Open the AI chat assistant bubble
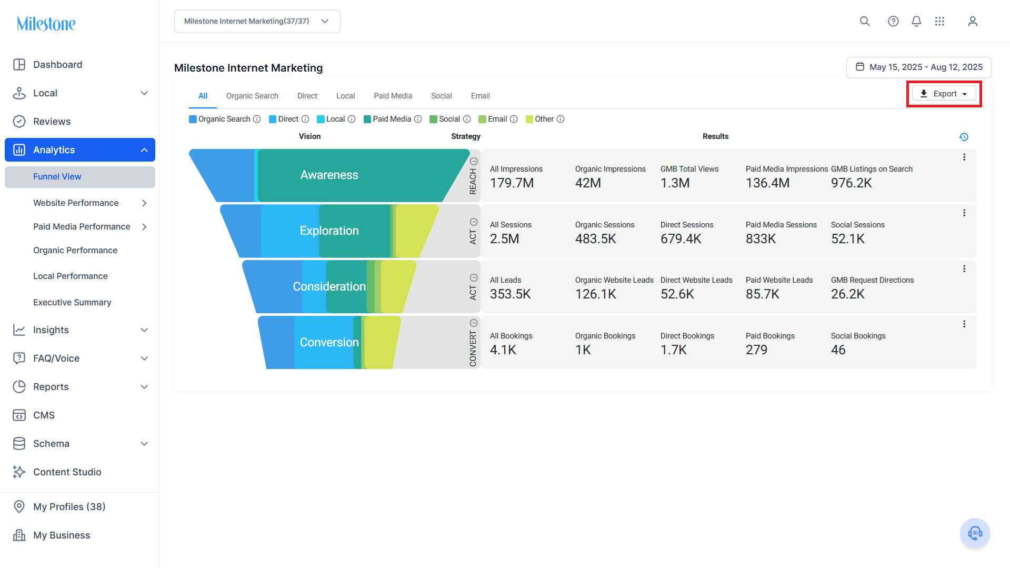1010x568 pixels. tap(975, 533)
